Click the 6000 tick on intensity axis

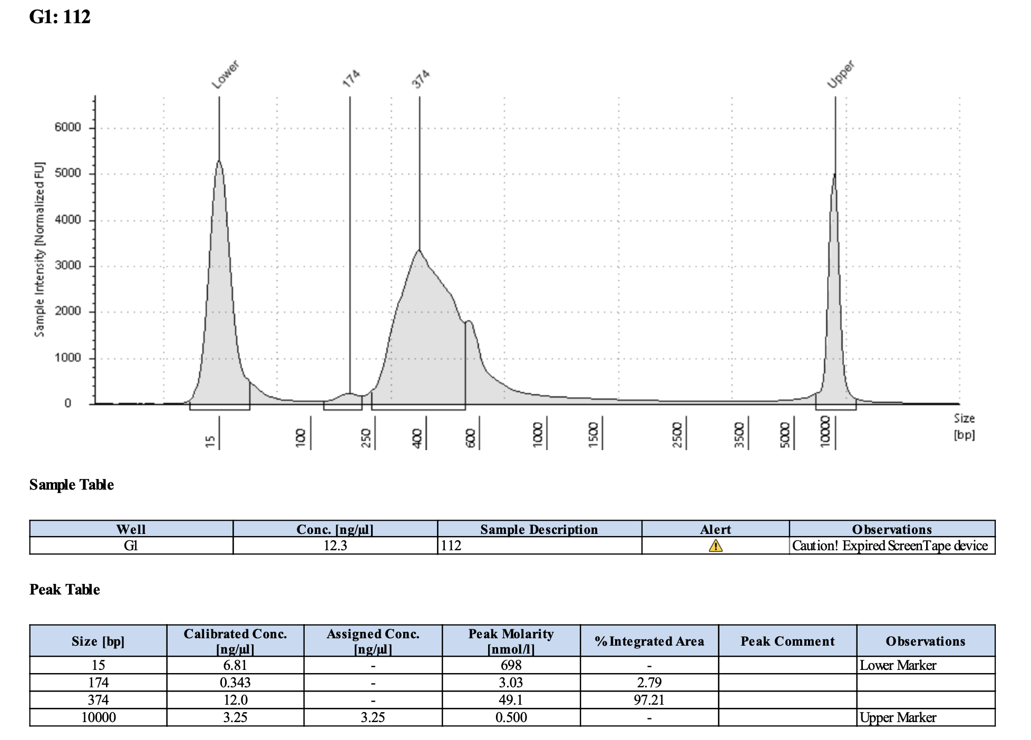[68, 127]
